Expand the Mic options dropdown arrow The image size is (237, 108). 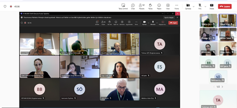click(x=205, y=6)
